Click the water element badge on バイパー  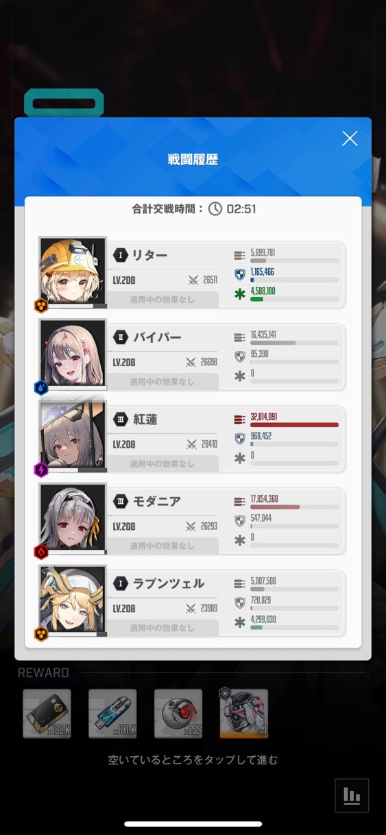(41, 387)
